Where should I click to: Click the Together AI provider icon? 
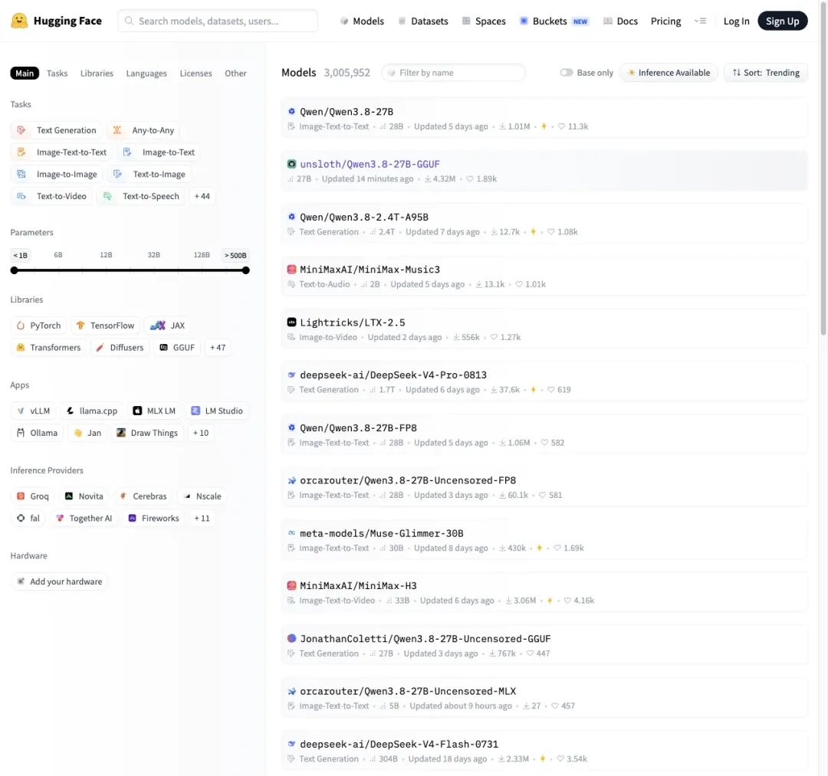point(60,519)
